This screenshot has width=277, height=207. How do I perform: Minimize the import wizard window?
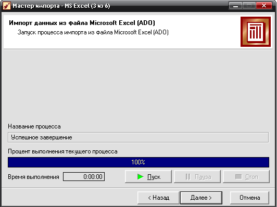coord(235,6)
